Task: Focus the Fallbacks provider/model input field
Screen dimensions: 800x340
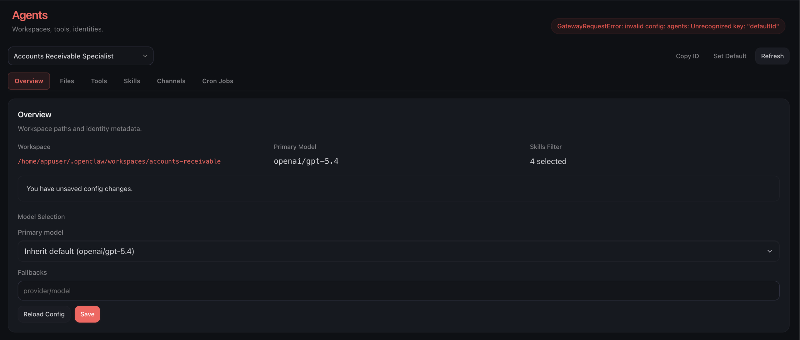Action: [x=398, y=291]
